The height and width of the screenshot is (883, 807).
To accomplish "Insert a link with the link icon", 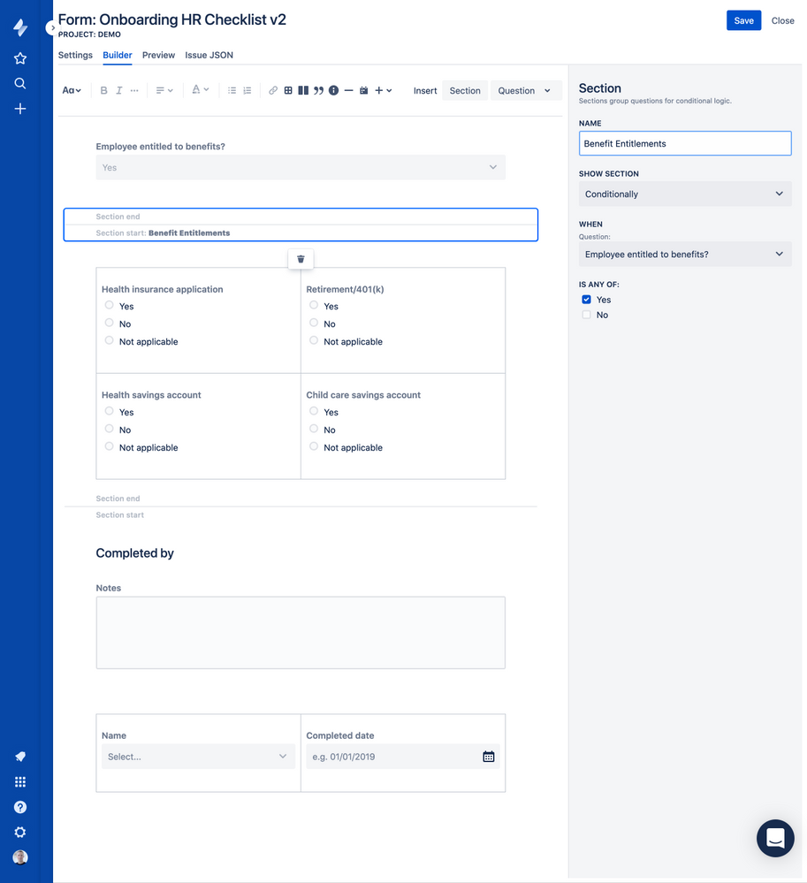I will pyautogui.click(x=272, y=91).
